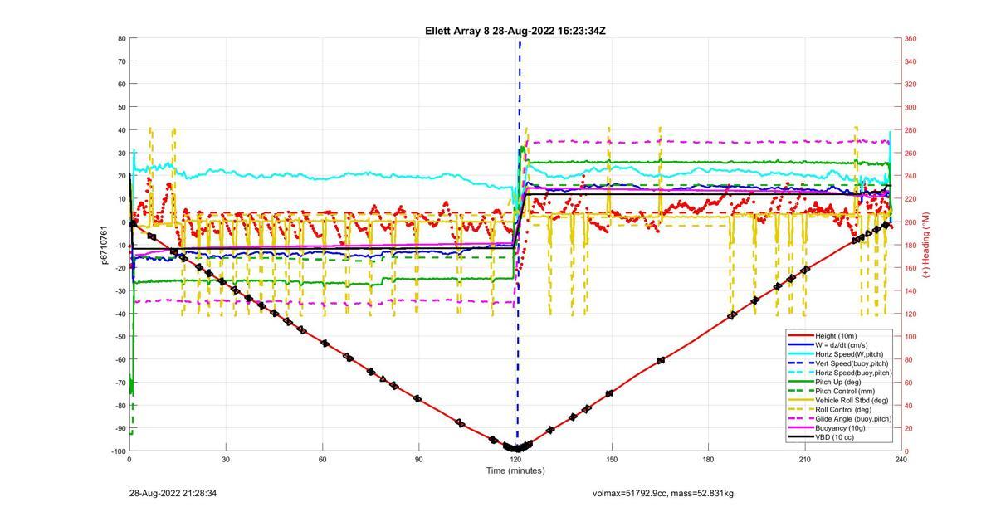996x507 pixels.
Task: Click the right heading axis tick label '20'
Action: point(909,427)
